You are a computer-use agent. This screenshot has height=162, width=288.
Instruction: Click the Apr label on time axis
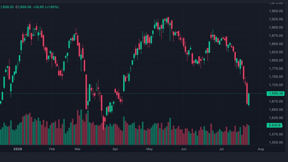[x=115, y=149]
